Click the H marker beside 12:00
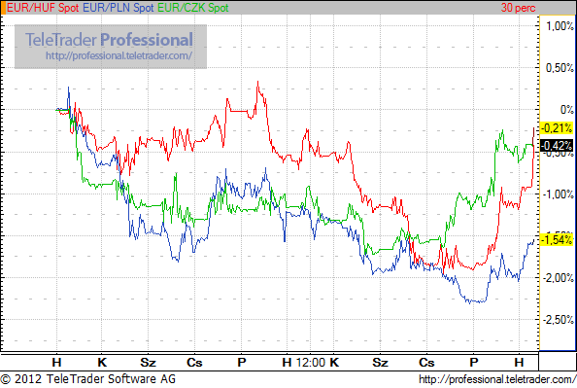 (287, 363)
